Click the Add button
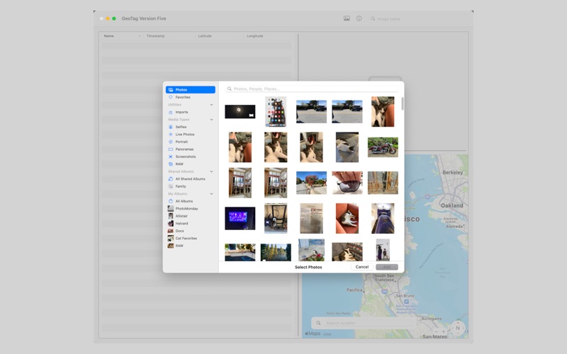This screenshot has height=354, width=567. [x=387, y=267]
